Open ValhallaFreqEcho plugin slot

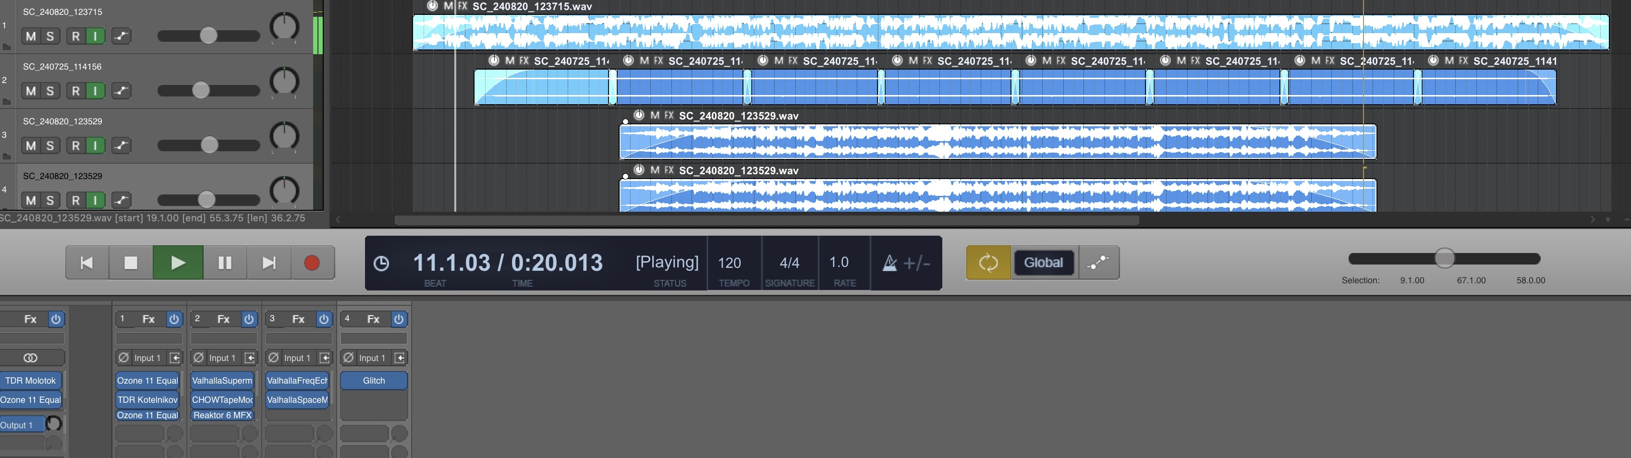298,380
